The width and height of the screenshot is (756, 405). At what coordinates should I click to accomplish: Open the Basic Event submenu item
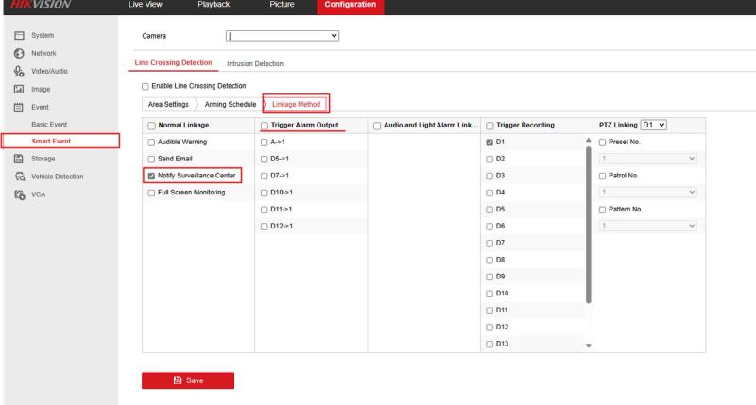point(49,125)
